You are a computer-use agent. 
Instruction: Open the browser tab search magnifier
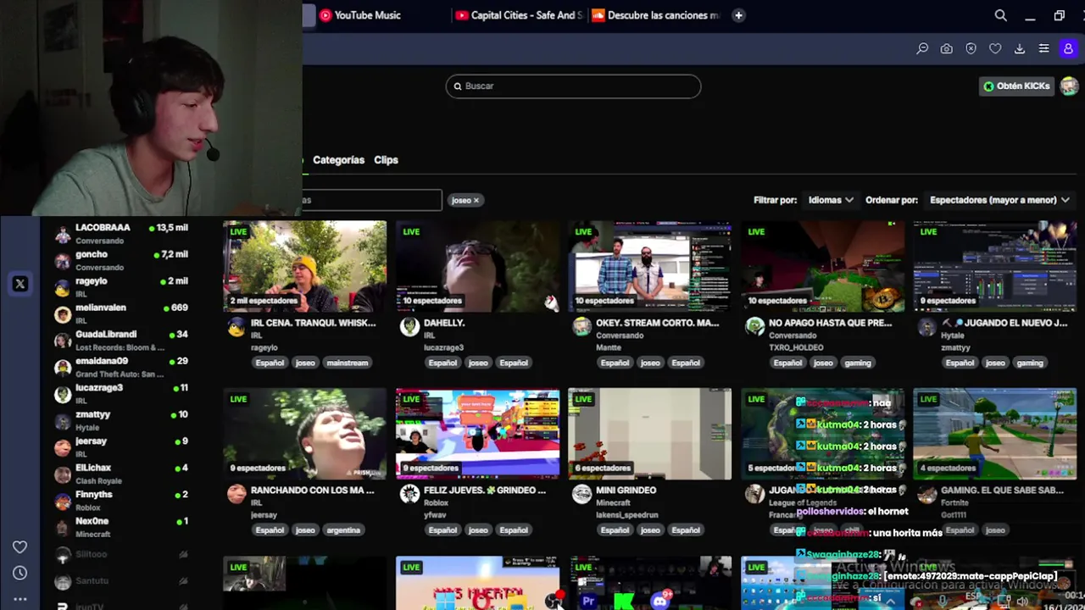click(x=1000, y=15)
